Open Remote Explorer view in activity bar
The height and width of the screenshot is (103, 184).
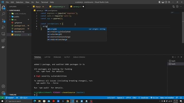pos(3,34)
